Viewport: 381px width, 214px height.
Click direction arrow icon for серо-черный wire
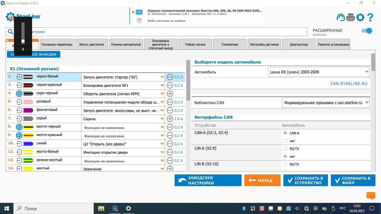19,94
